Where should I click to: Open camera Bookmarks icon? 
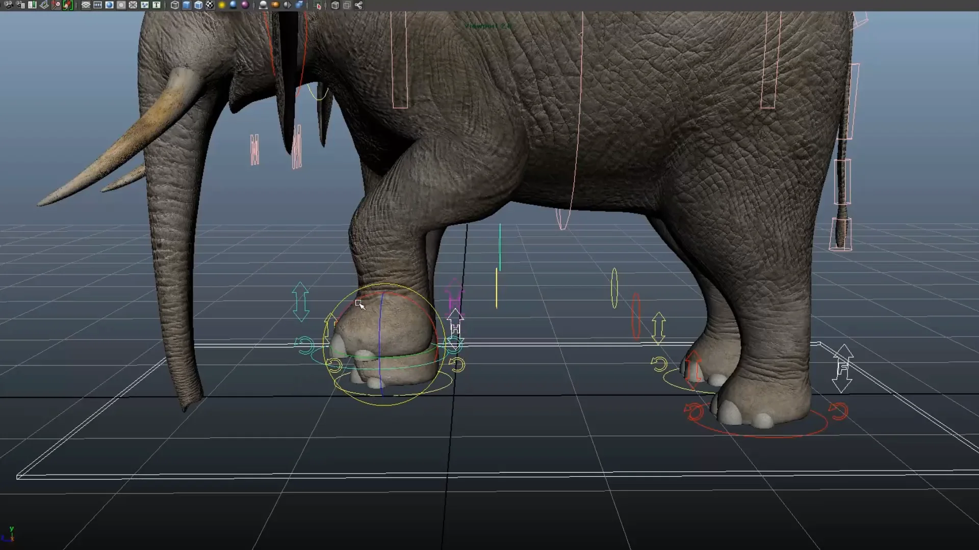tap(32, 5)
